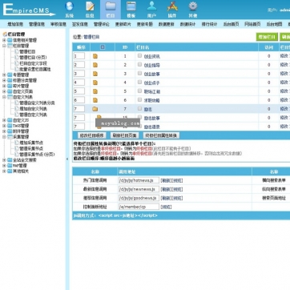Click folder icon beside 信息相关管理
The height and width of the screenshot is (290, 290).
pos(10,40)
